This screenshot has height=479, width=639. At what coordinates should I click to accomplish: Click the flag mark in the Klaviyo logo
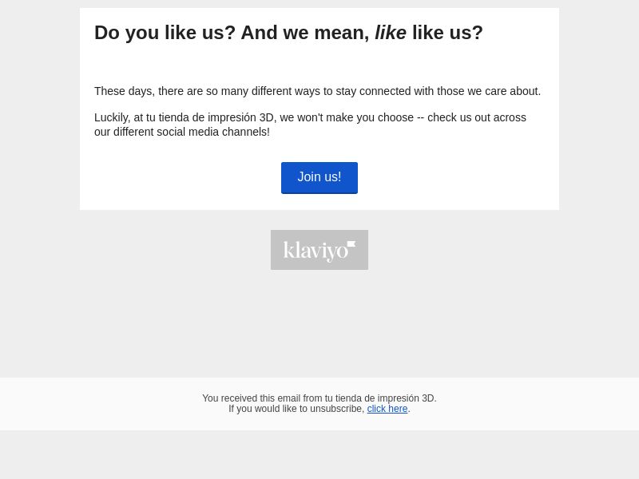(351, 245)
